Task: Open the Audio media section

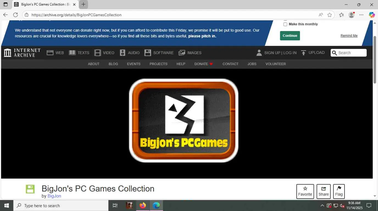Action: point(129,53)
